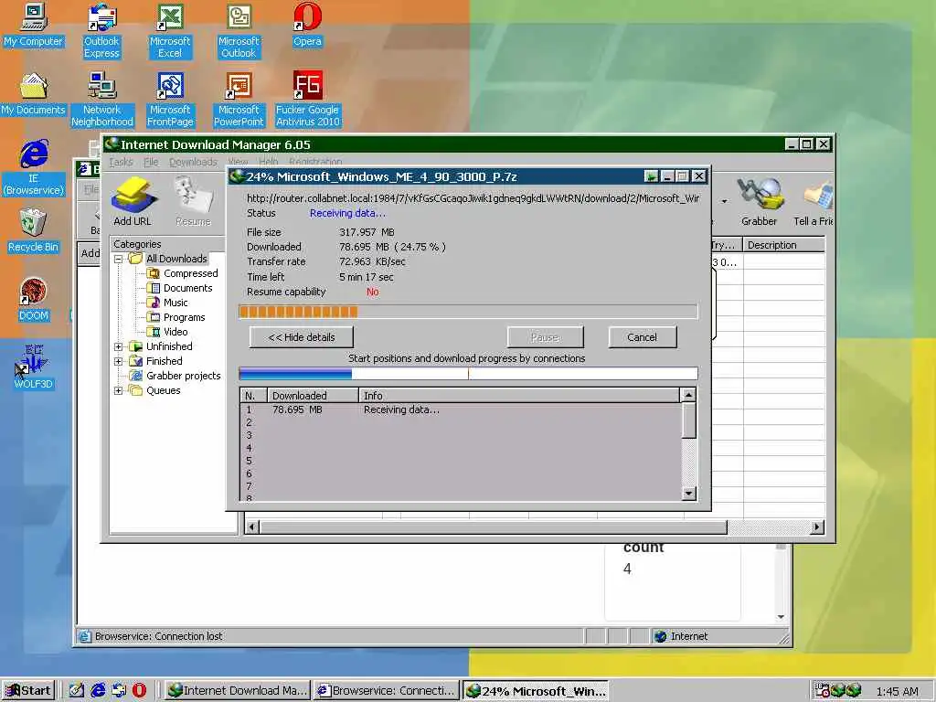Screen dimensions: 936x702
Task: Click the Tell a Friend toolbar icon
Action: 813,202
